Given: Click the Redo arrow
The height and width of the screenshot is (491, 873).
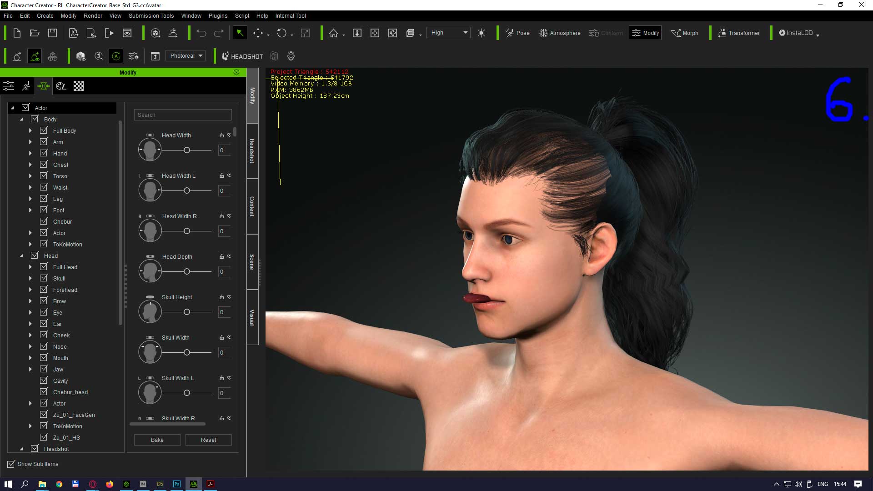Looking at the screenshot, I should coord(219,33).
